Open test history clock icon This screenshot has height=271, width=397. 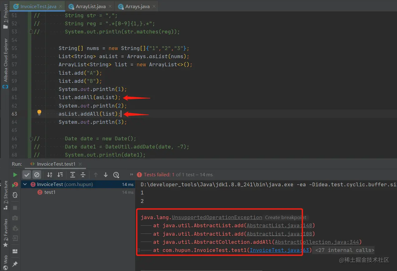coord(116,175)
